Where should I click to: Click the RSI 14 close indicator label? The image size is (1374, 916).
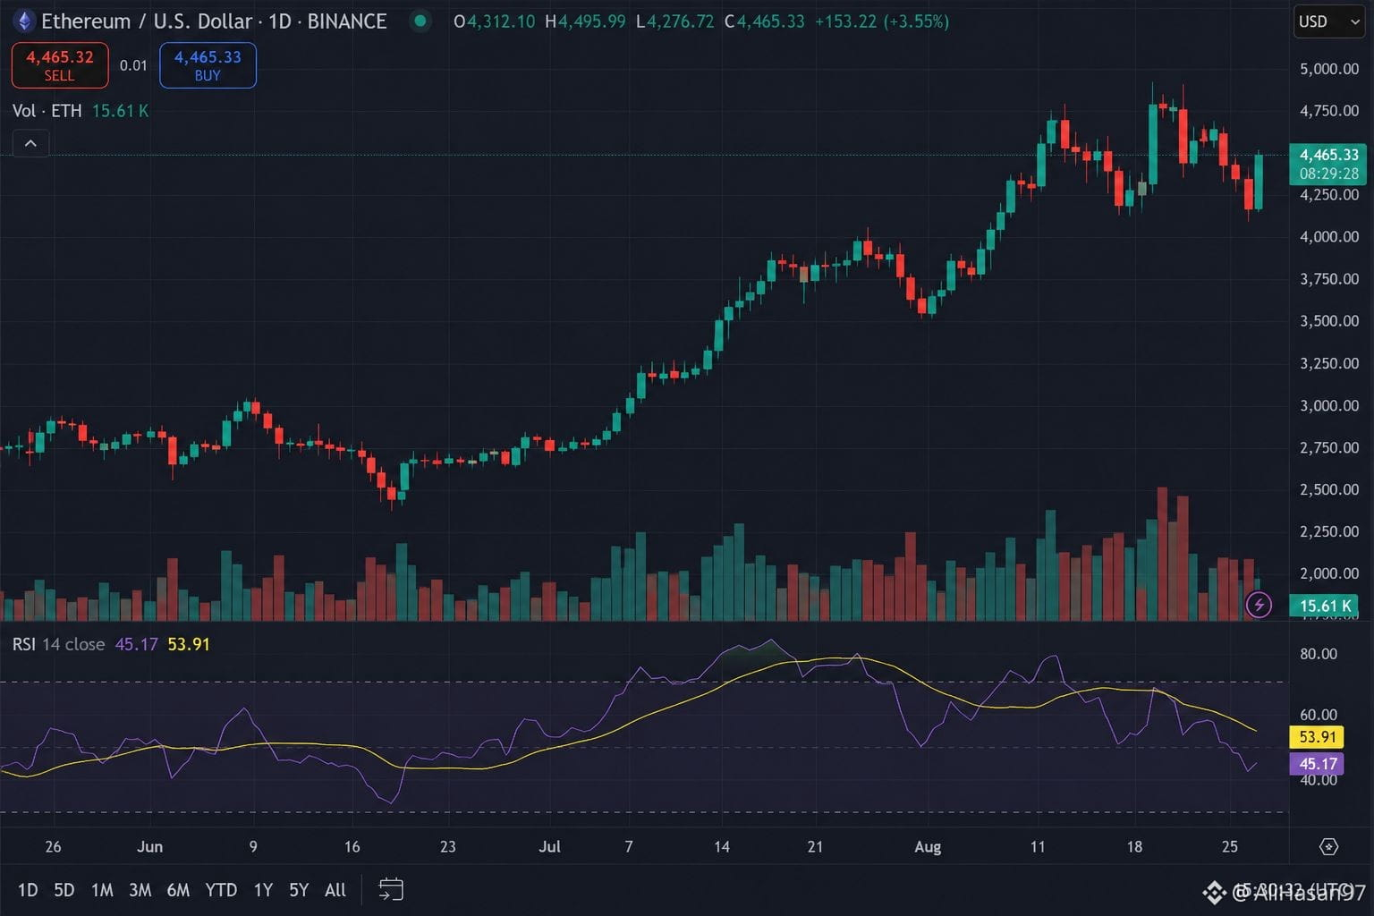(58, 644)
